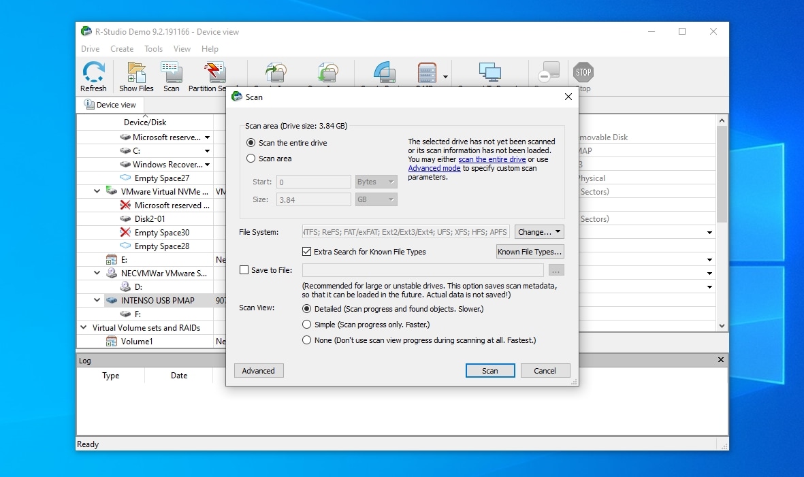
Task: Click the Stop sign toolbar icon
Action: coord(583,72)
